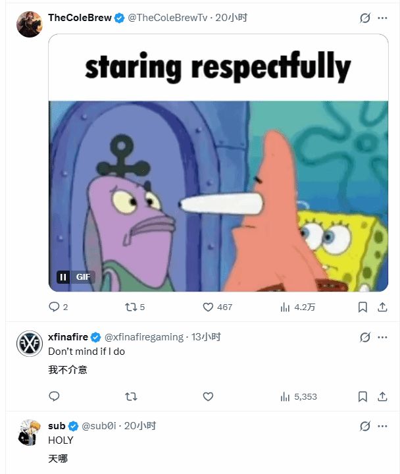Reply to xfinafire's comment
Viewport: 400px width, 474px height.
tap(55, 396)
